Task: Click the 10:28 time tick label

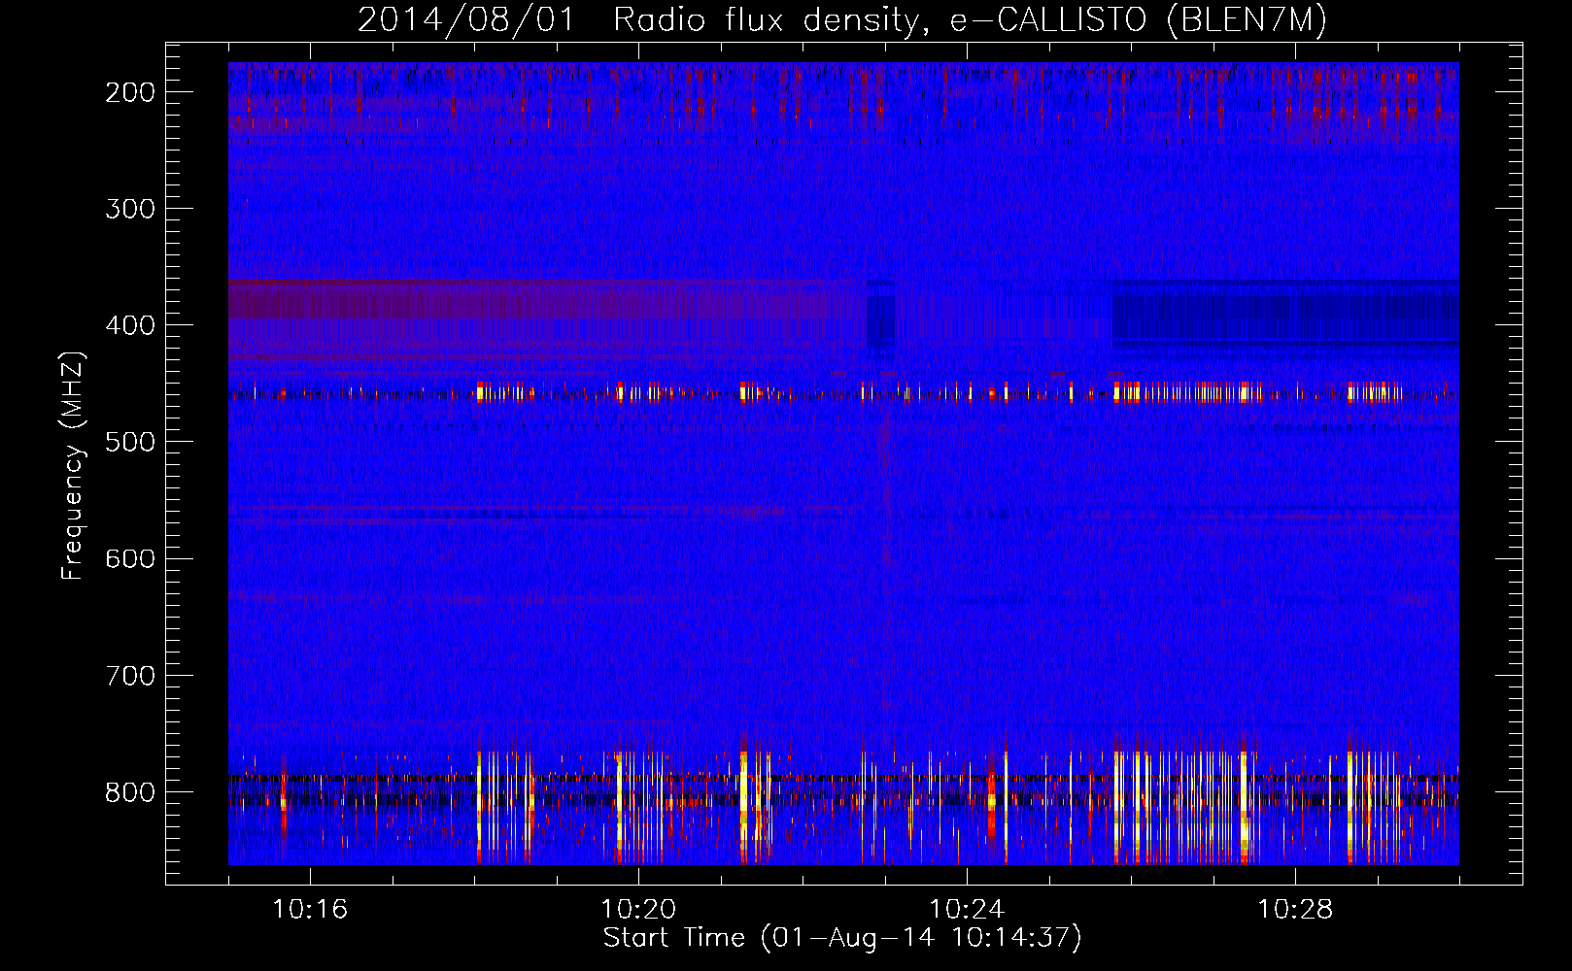Action: coord(1295,909)
